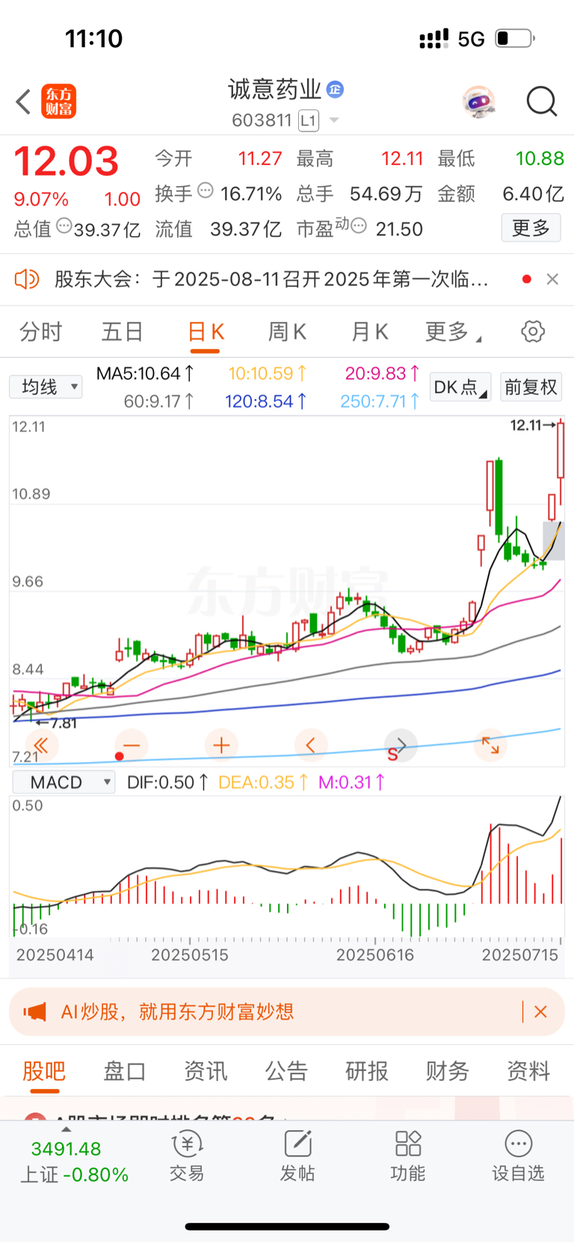Open the AI robot assistant avatar
This screenshot has height=1243, width=574.
[x=478, y=102]
